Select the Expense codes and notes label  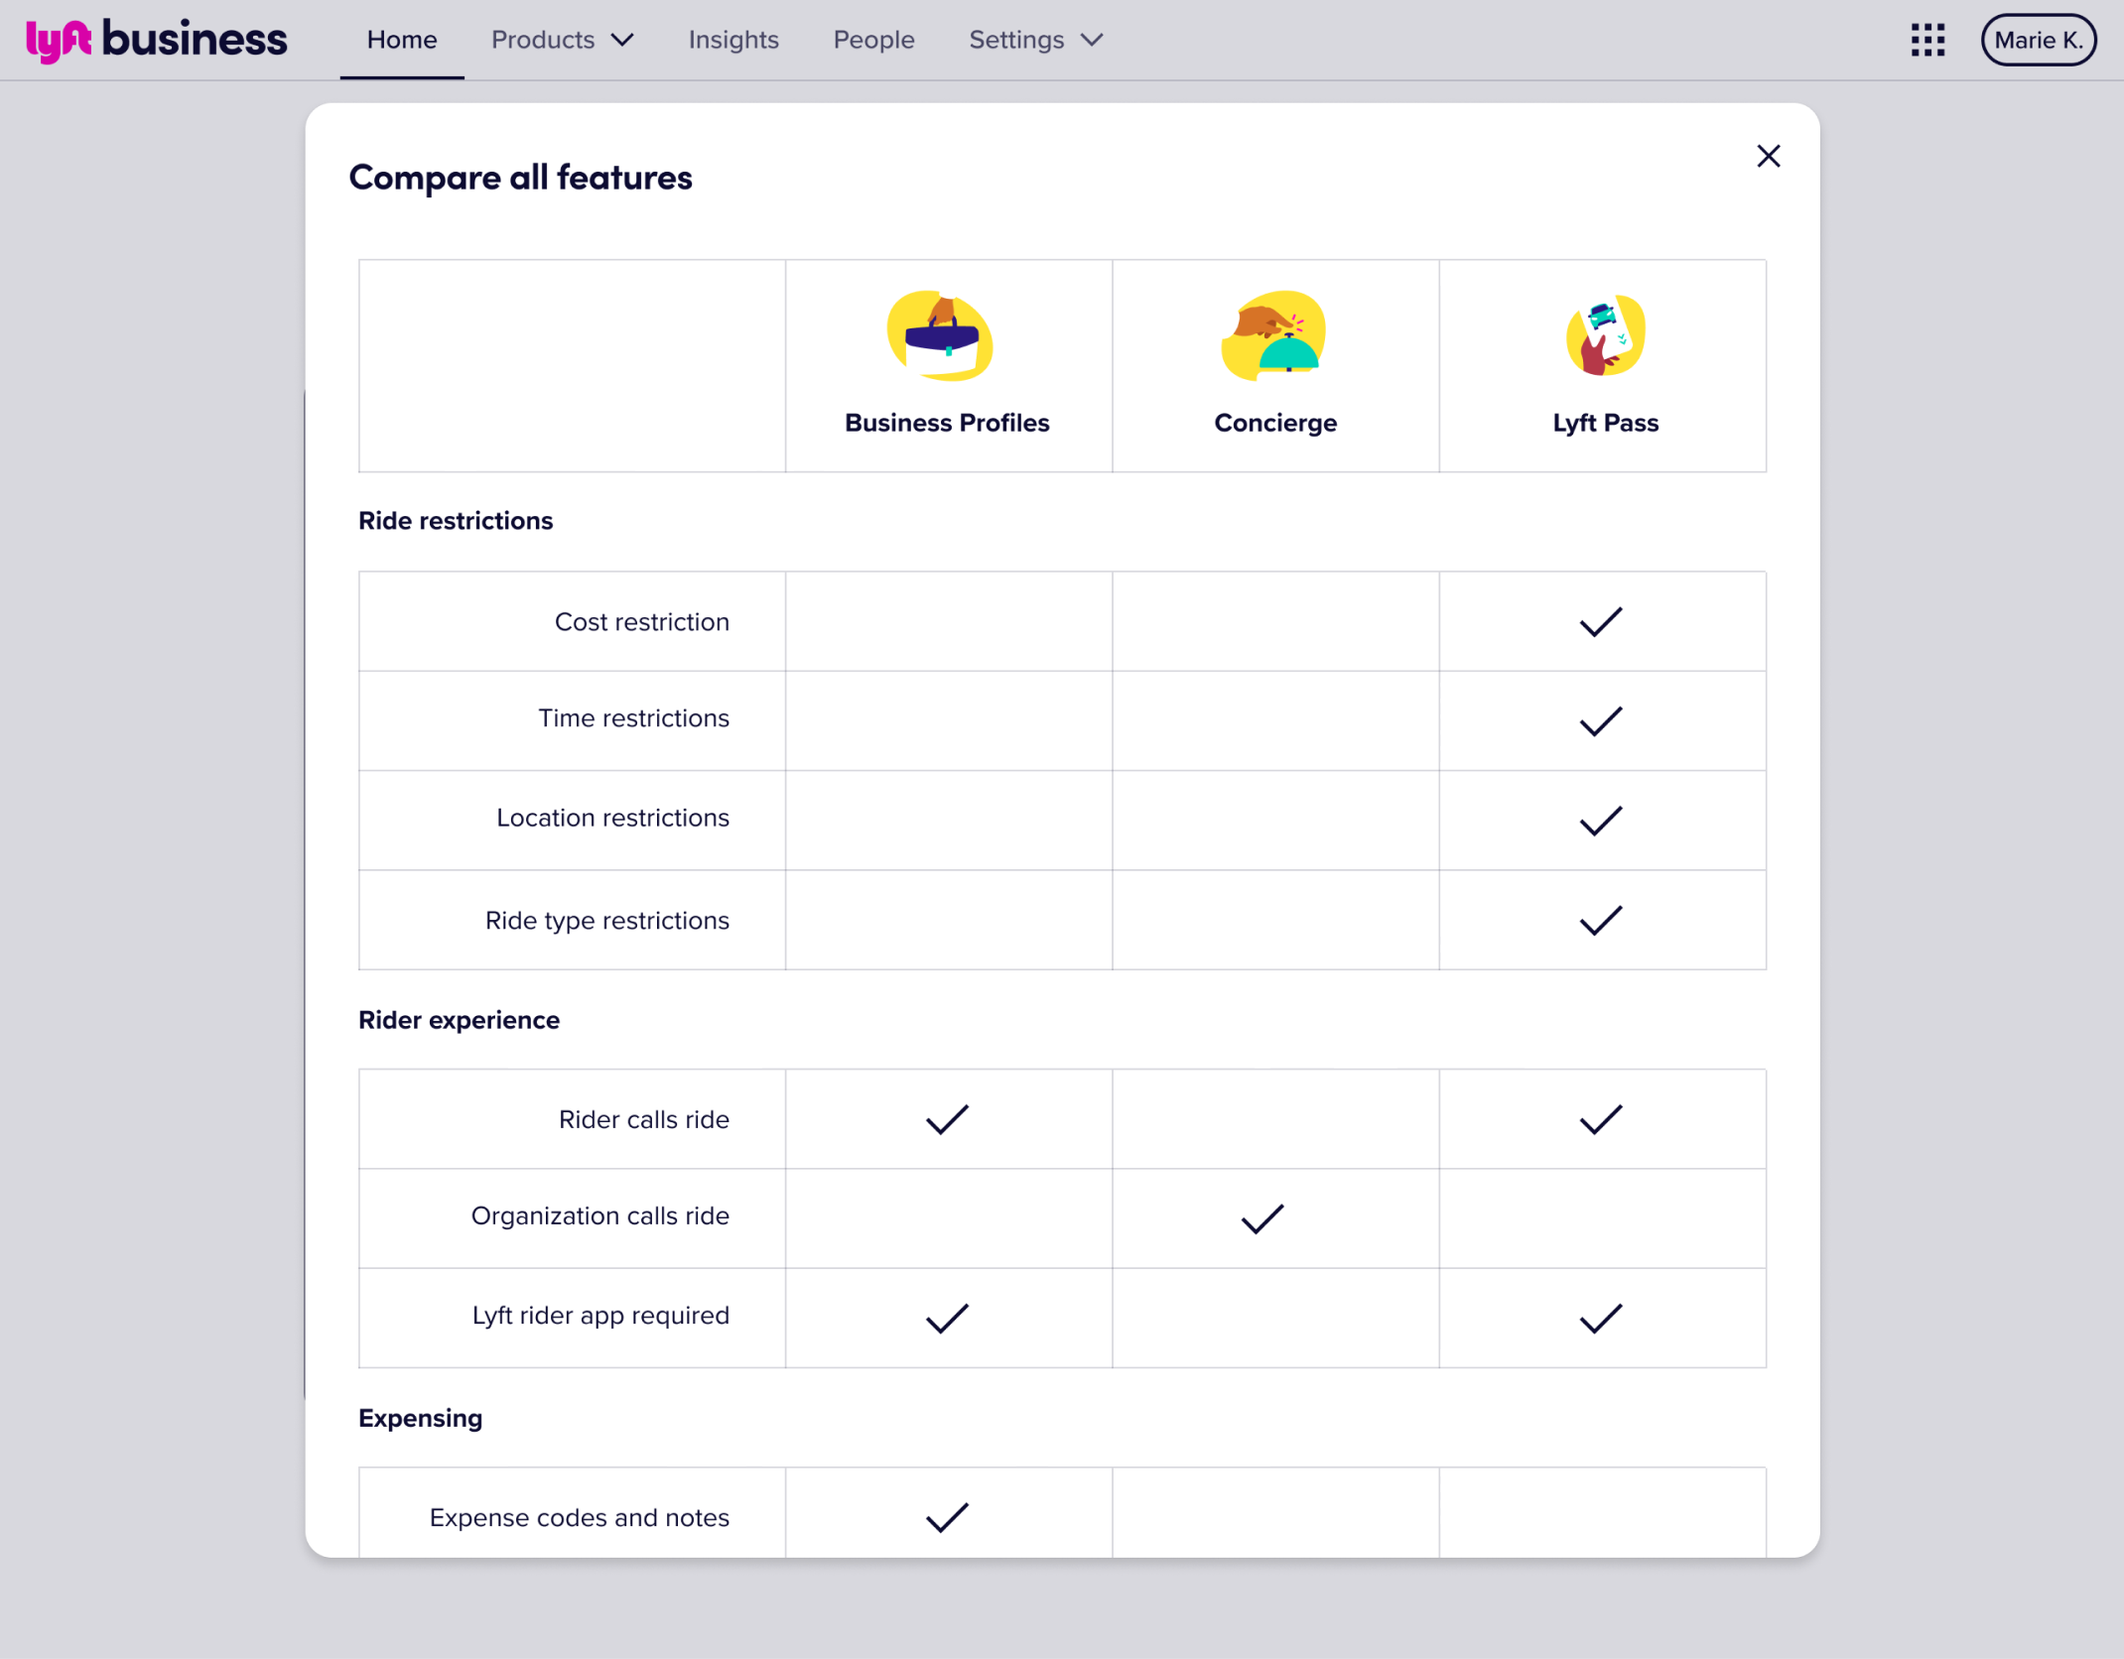(580, 1518)
